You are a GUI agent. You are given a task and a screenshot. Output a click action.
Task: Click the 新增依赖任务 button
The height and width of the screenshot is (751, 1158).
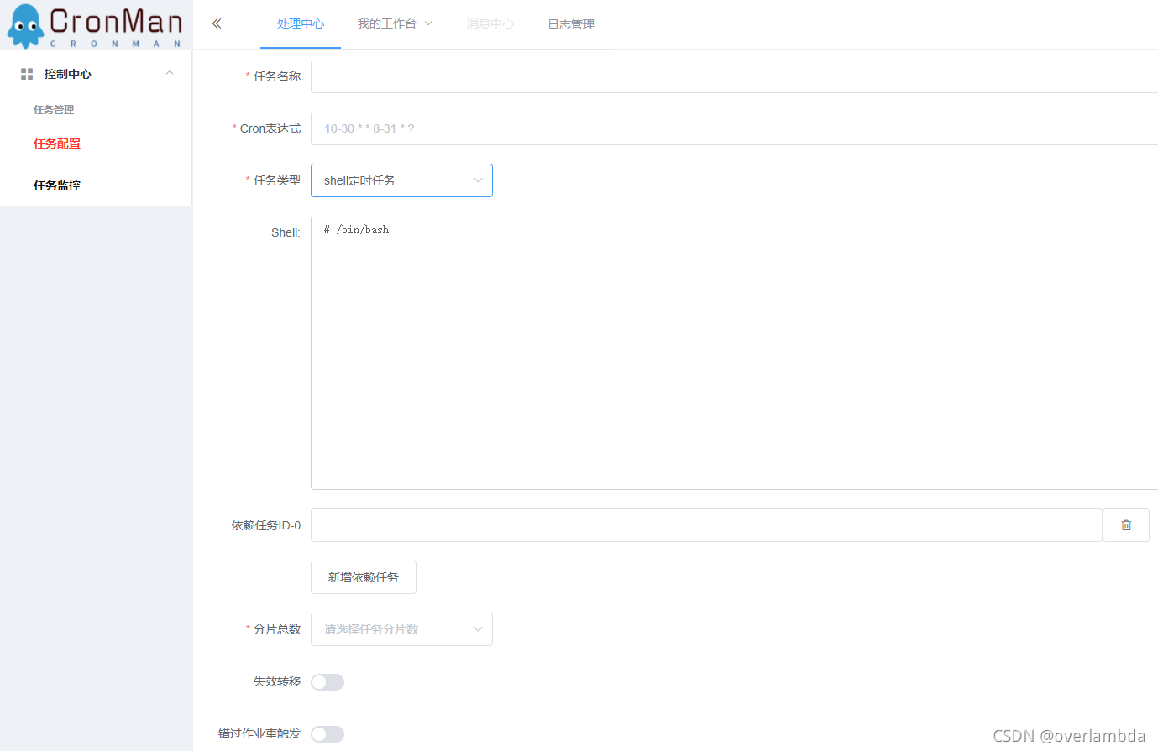click(364, 577)
